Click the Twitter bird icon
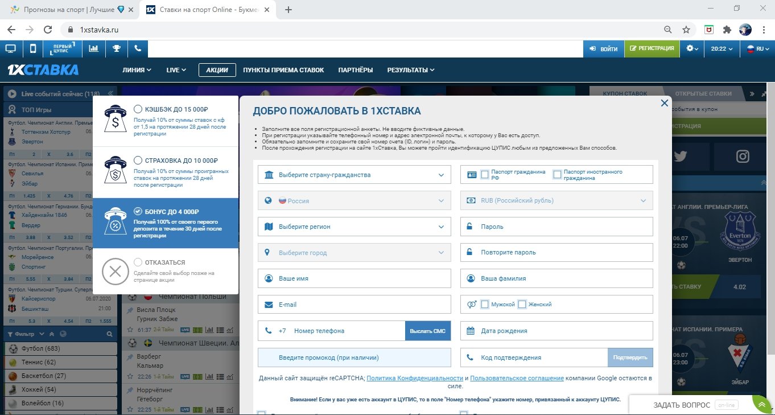 681,157
